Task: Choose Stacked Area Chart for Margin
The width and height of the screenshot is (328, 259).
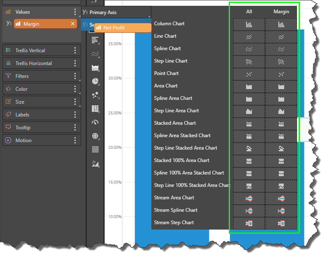Action: coord(281,124)
